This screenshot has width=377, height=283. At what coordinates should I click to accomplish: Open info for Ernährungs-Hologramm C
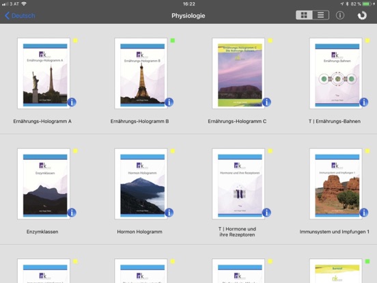pyautogui.click(x=266, y=102)
